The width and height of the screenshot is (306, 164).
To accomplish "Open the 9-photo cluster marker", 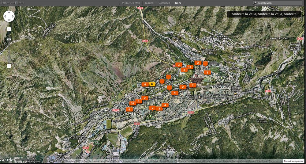I will coord(175,93).
